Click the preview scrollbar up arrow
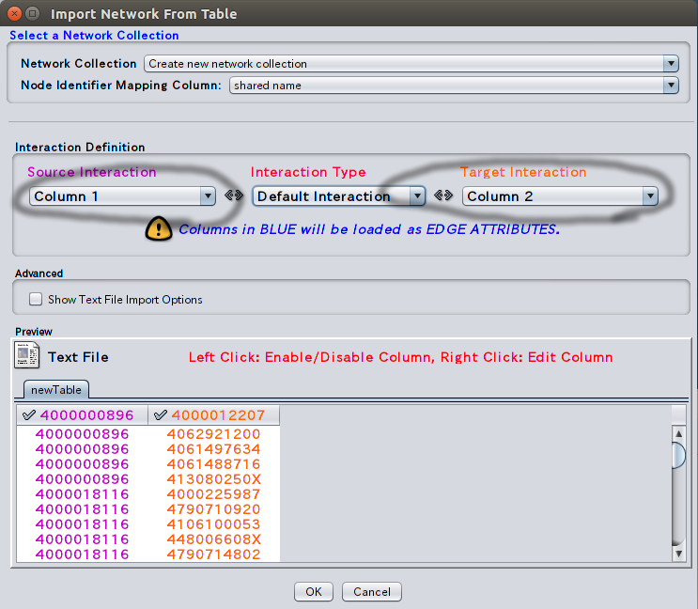Image resolution: width=698 pixels, height=609 pixels. (x=678, y=433)
